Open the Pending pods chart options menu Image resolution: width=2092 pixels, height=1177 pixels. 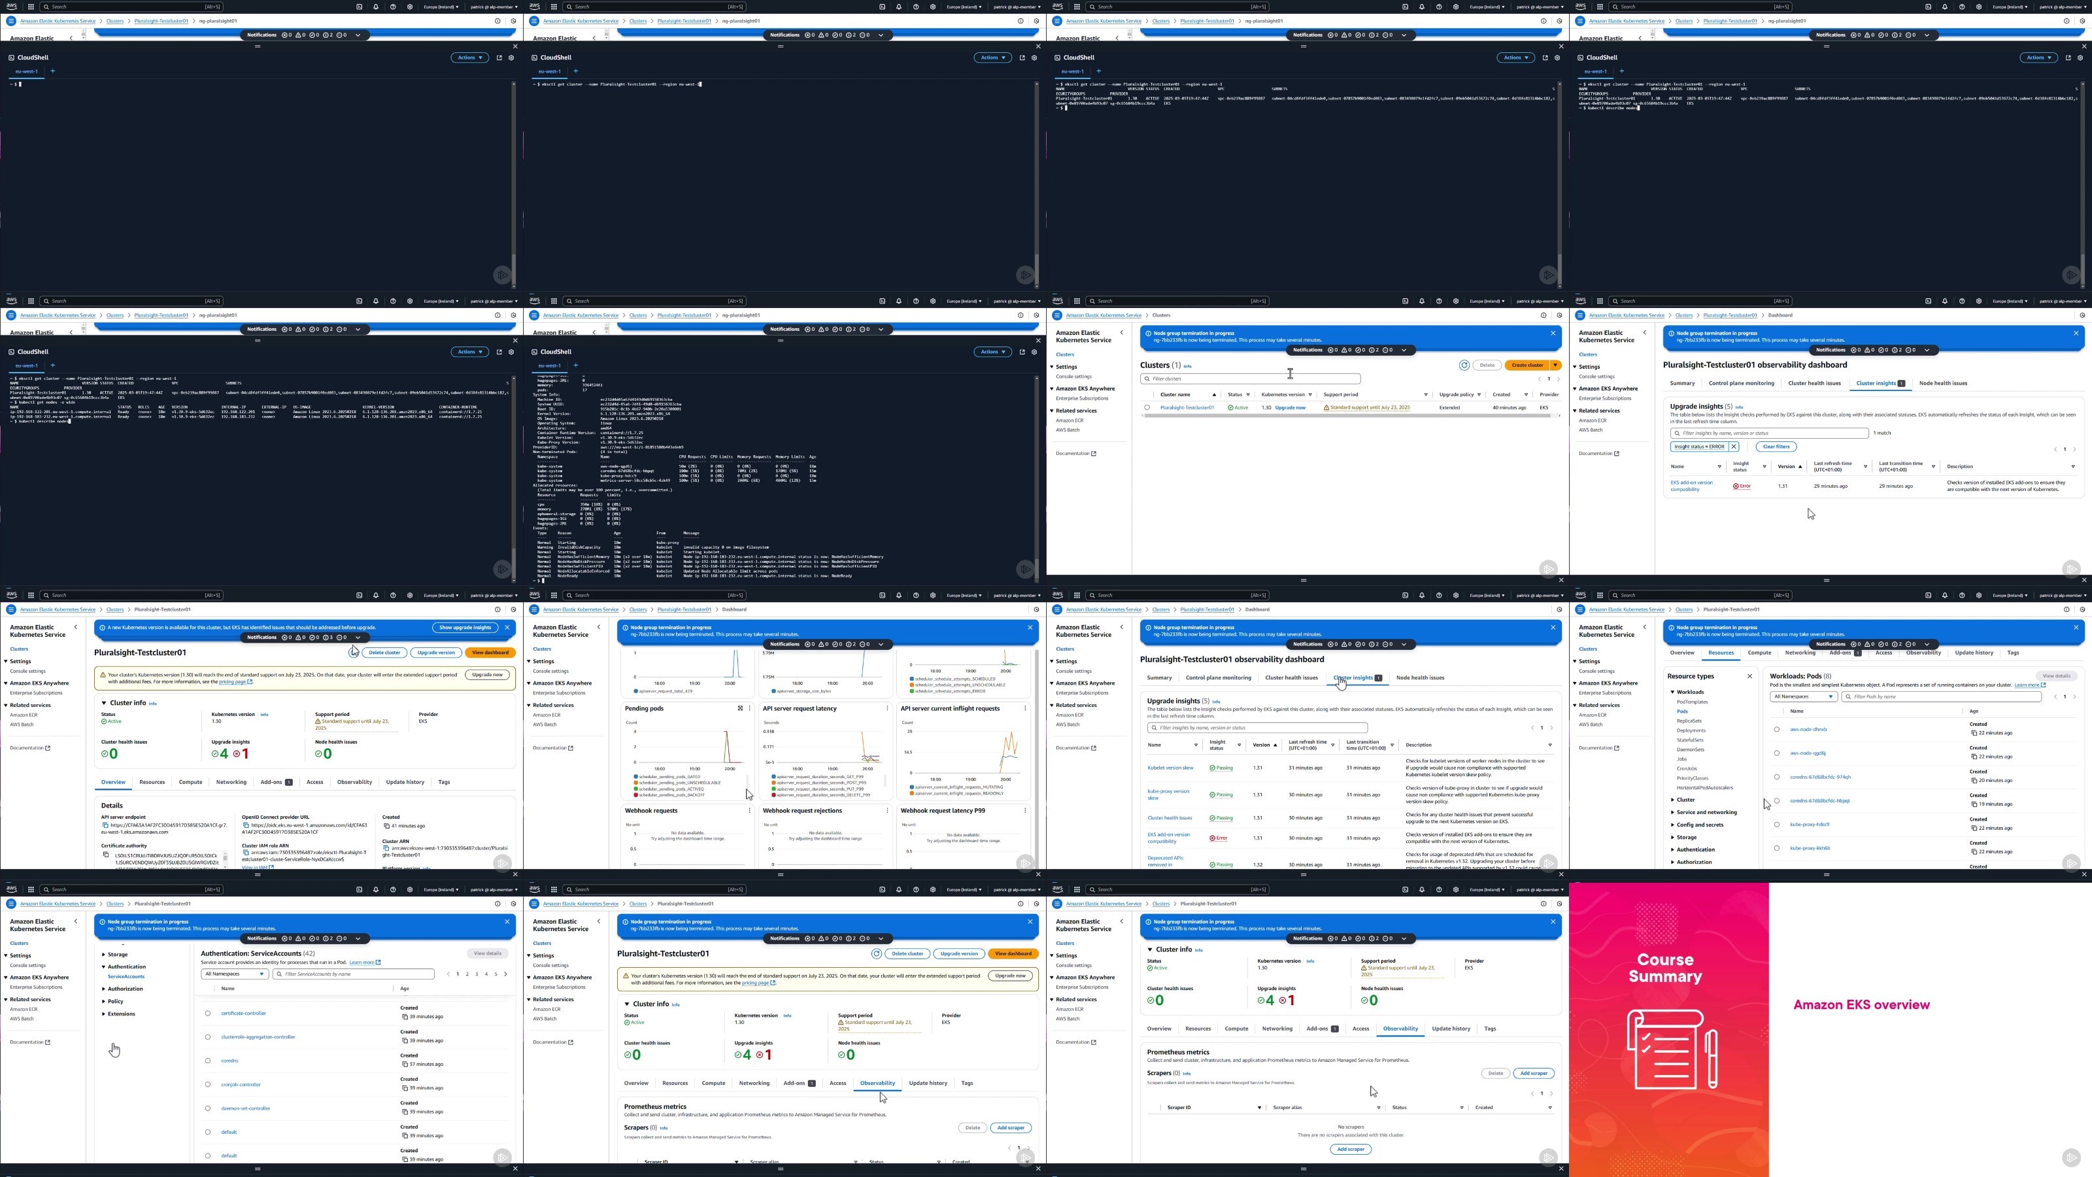point(749,708)
